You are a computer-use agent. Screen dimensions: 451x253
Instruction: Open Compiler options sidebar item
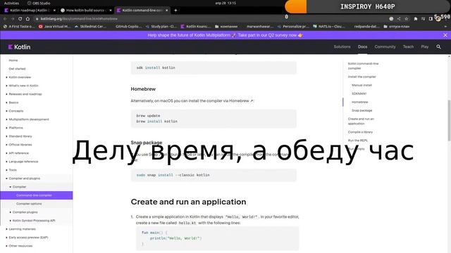coord(29,204)
